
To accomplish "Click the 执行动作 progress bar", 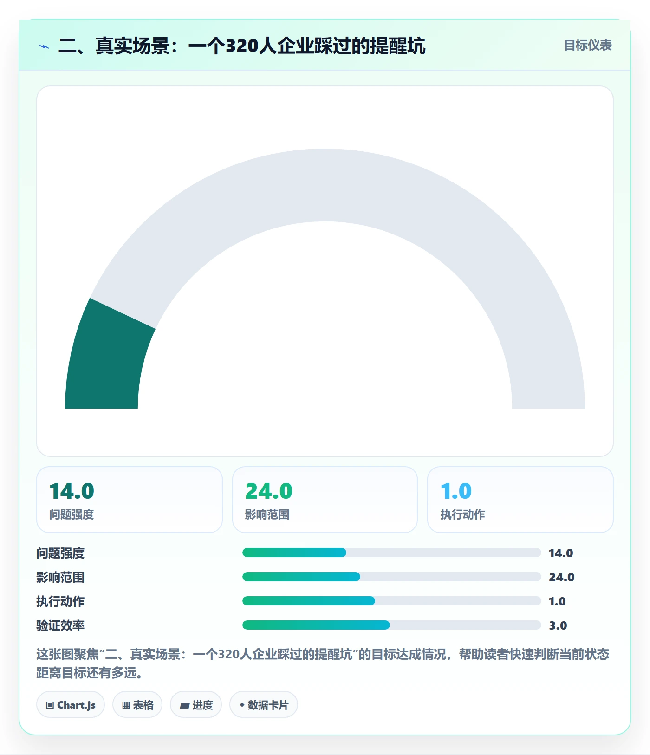I will pos(391,601).
